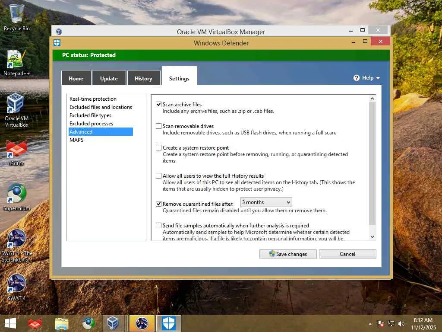Enable Send file samples automatically checkbox
Viewport: 442px width, 332px height.
(x=159, y=225)
